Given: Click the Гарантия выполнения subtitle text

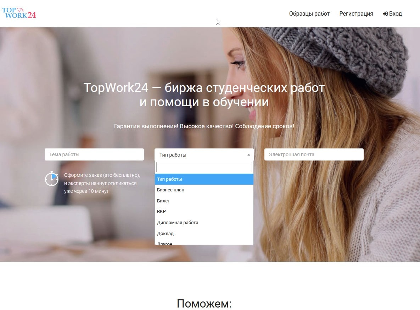Looking at the screenshot, I should click(204, 126).
